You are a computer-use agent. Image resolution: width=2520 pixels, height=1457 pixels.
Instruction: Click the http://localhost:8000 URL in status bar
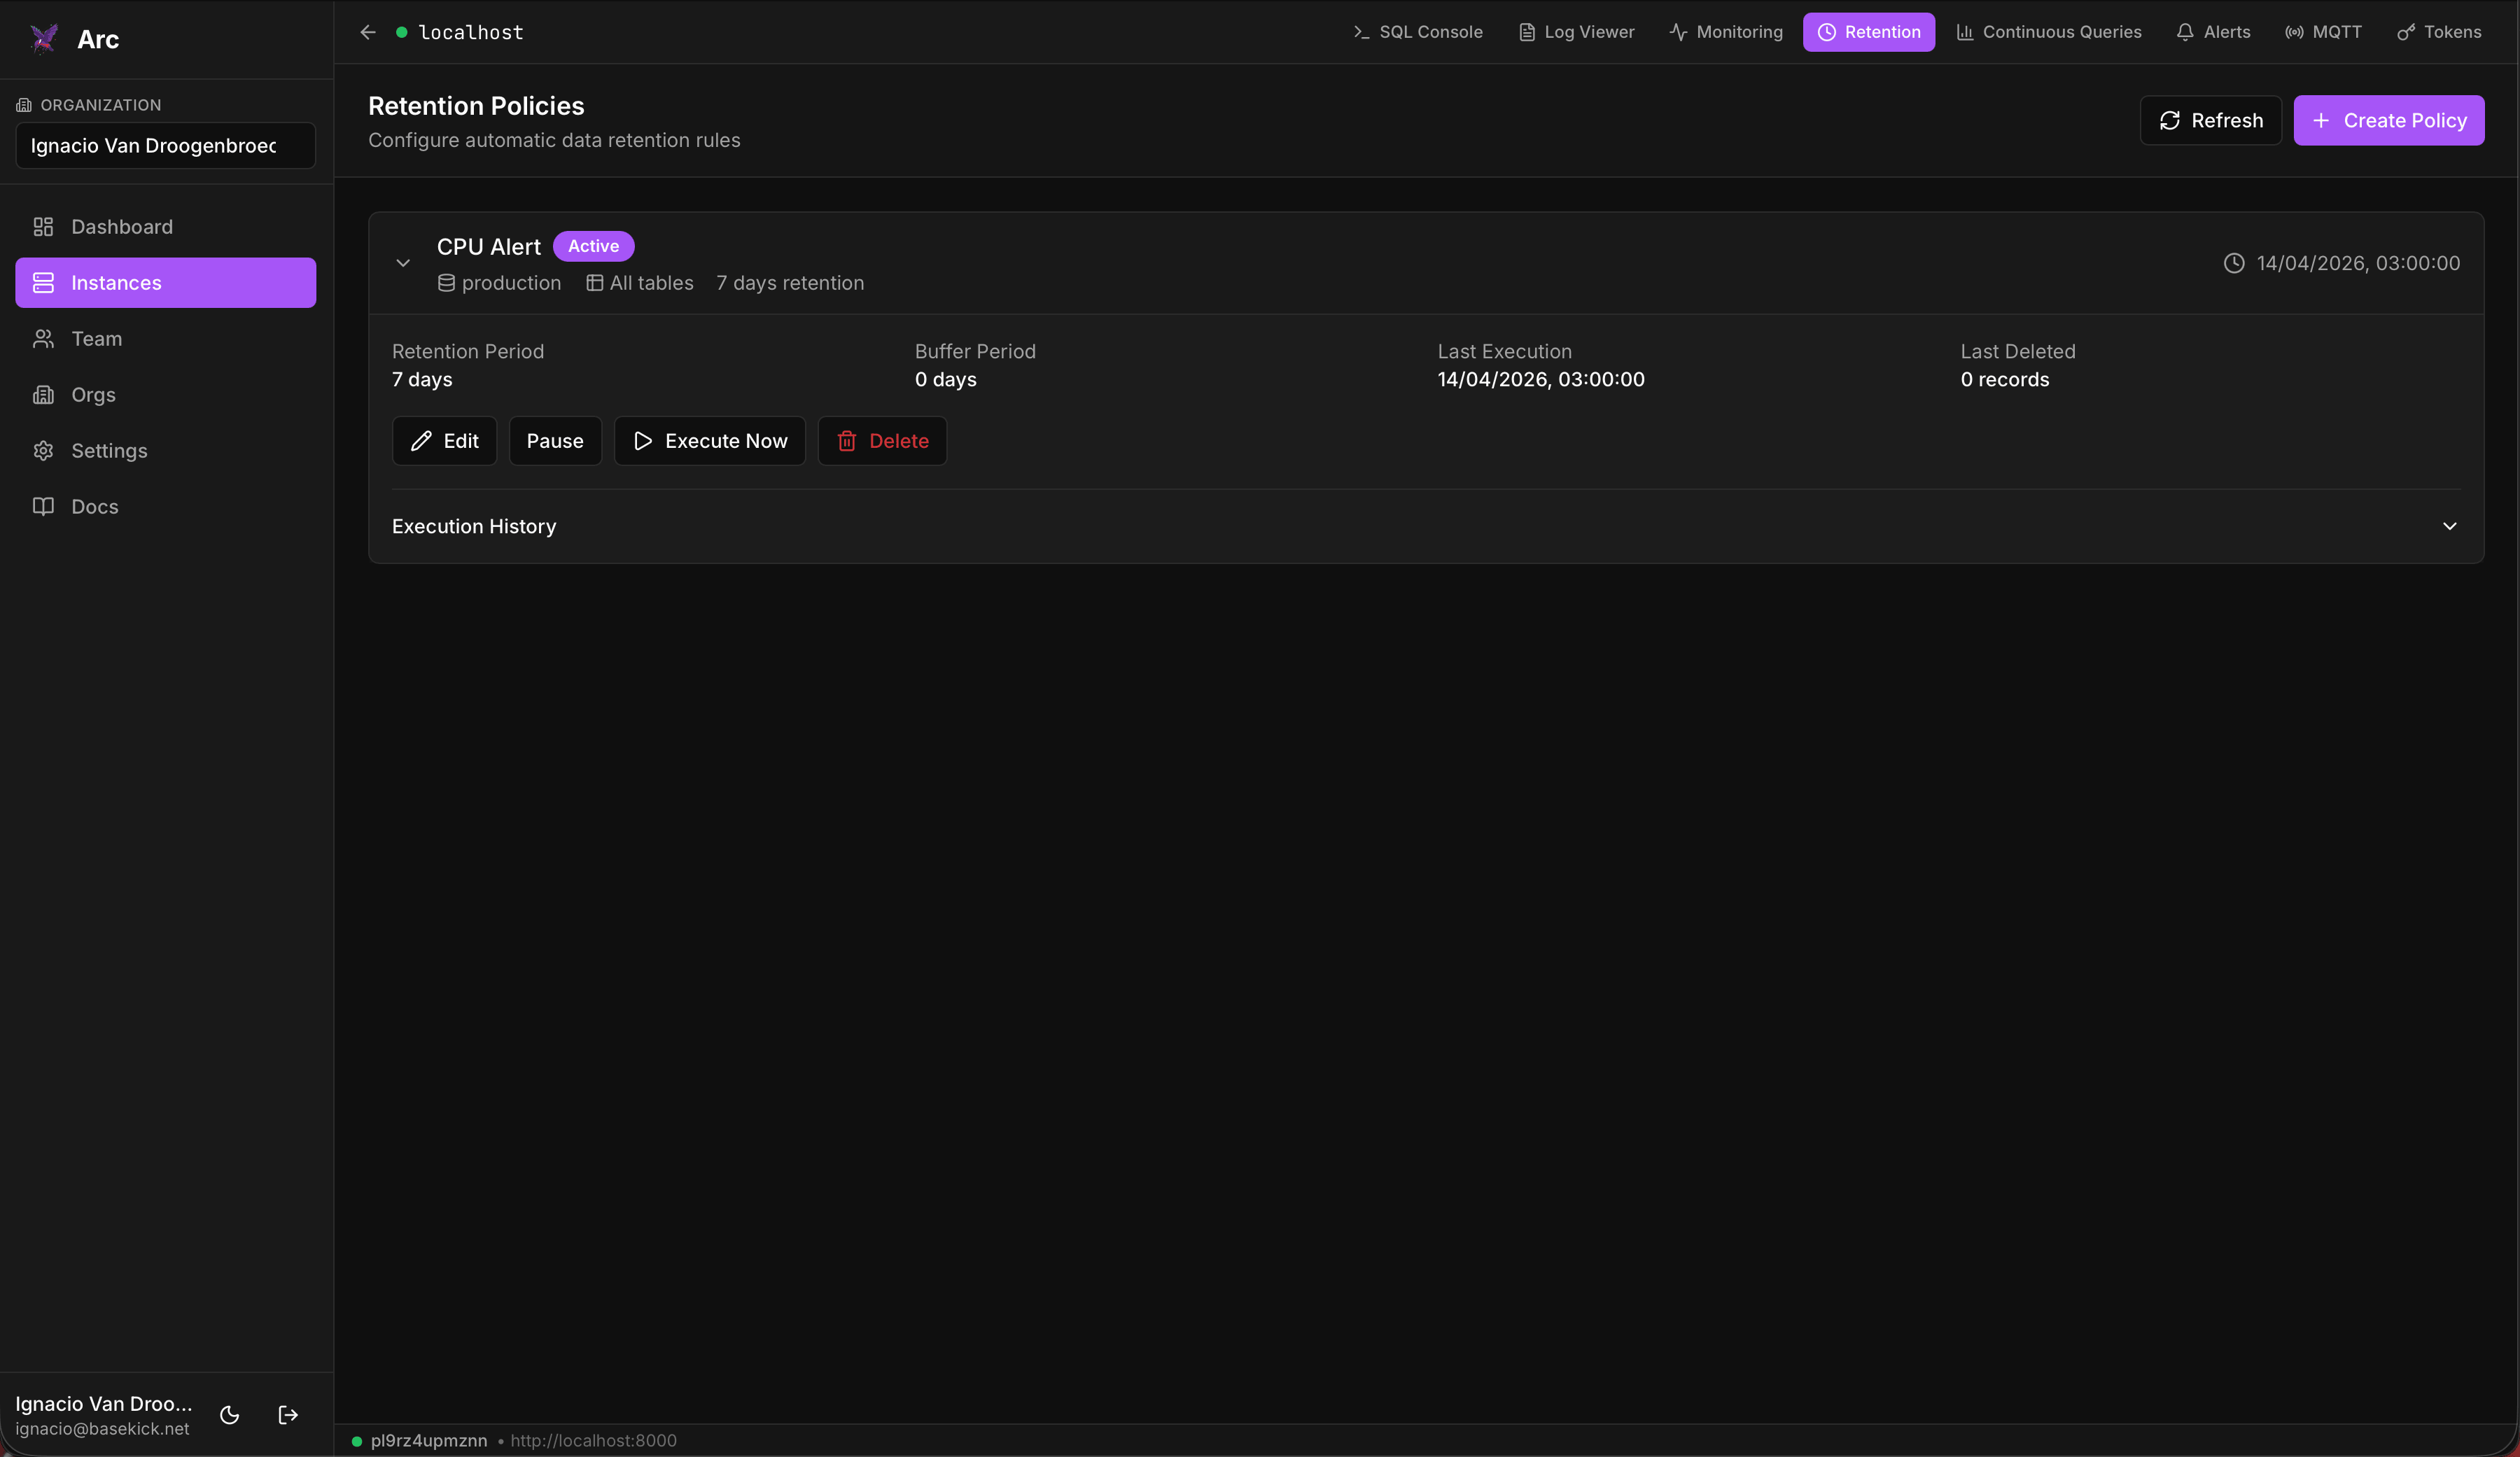pos(594,1441)
